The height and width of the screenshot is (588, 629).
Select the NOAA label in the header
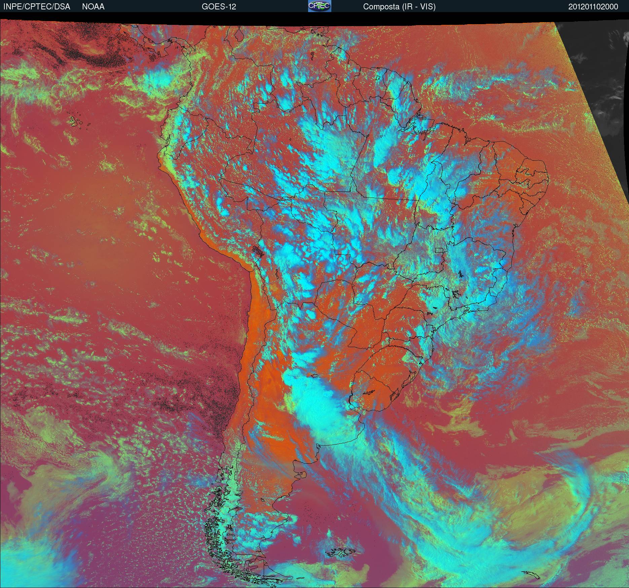click(93, 7)
